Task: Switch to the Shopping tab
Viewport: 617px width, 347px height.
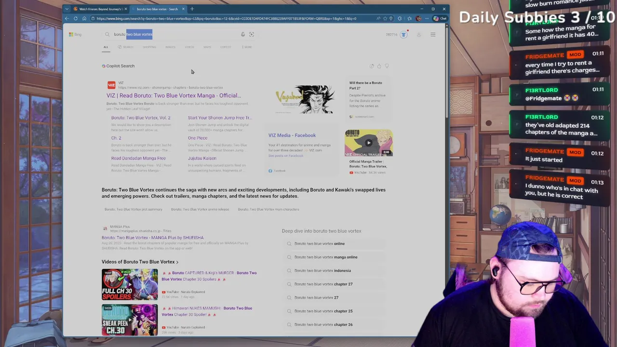Action: point(149,47)
